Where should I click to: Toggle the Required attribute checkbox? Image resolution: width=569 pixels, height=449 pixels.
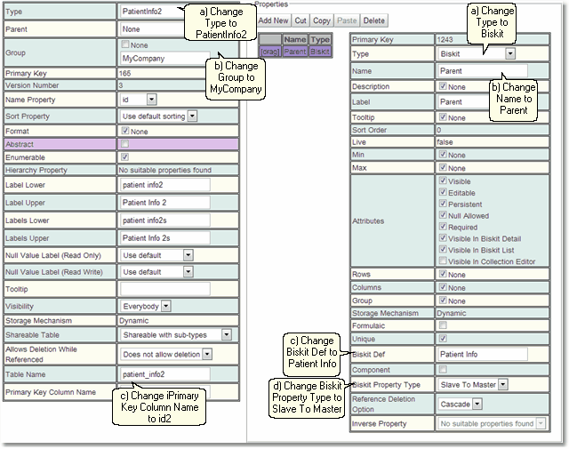[444, 227]
